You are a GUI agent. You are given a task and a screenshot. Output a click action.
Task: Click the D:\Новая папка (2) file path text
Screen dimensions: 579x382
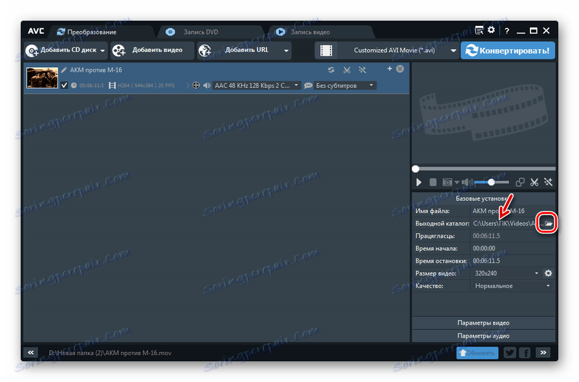pos(110,353)
